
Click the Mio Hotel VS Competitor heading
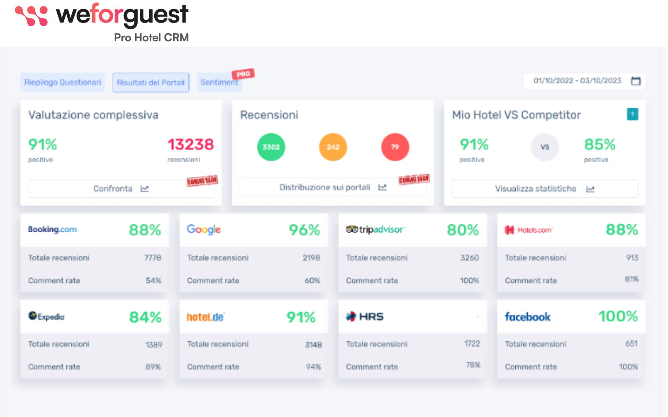pyautogui.click(x=517, y=115)
